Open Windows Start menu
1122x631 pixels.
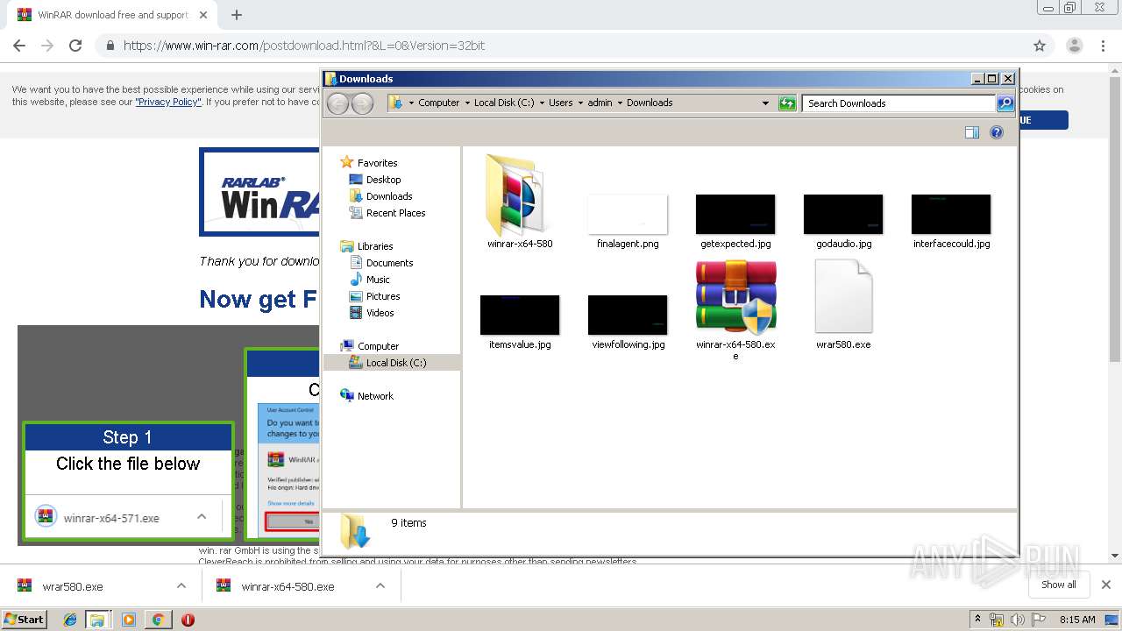(x=24, y=619)
